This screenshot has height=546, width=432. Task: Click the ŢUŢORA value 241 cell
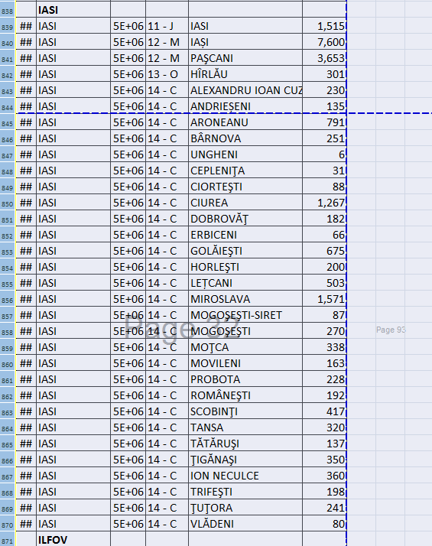tap(324, 508)
